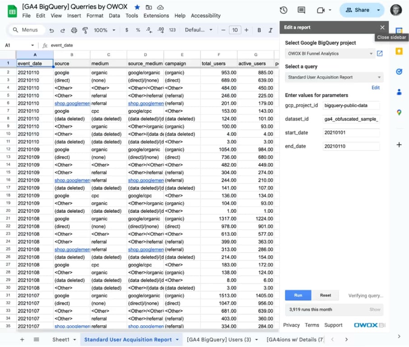Expand Share button options arrow

point(378,10)
